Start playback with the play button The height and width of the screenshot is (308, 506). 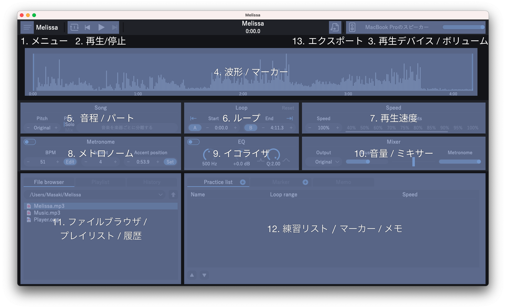[x=101, y=27]
